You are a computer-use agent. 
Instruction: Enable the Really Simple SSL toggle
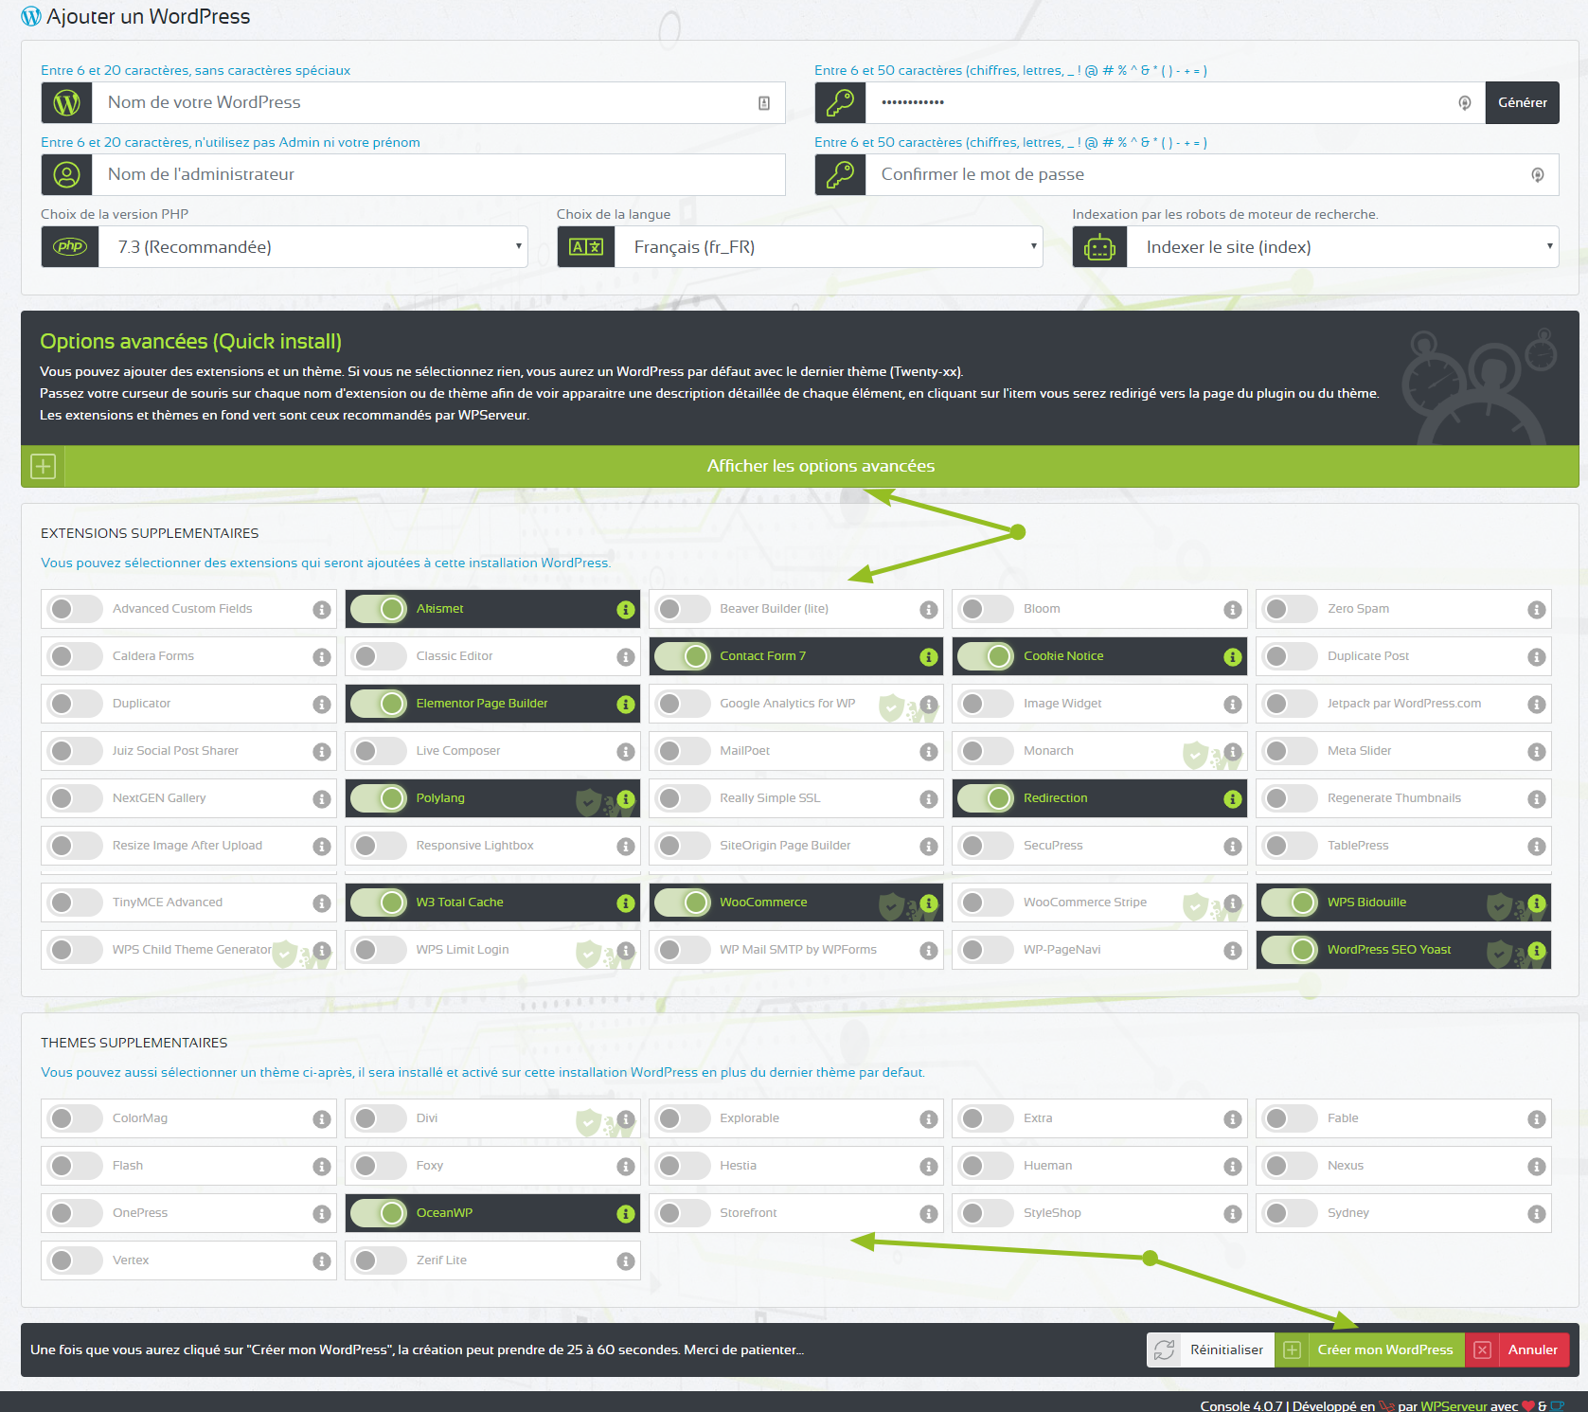(682, 798)
